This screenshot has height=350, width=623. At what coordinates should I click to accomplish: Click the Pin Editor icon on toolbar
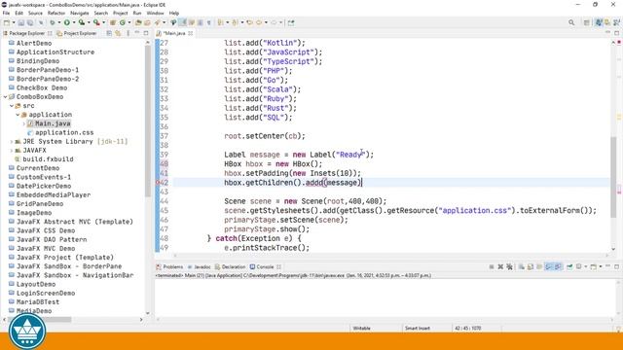point(291,22)
